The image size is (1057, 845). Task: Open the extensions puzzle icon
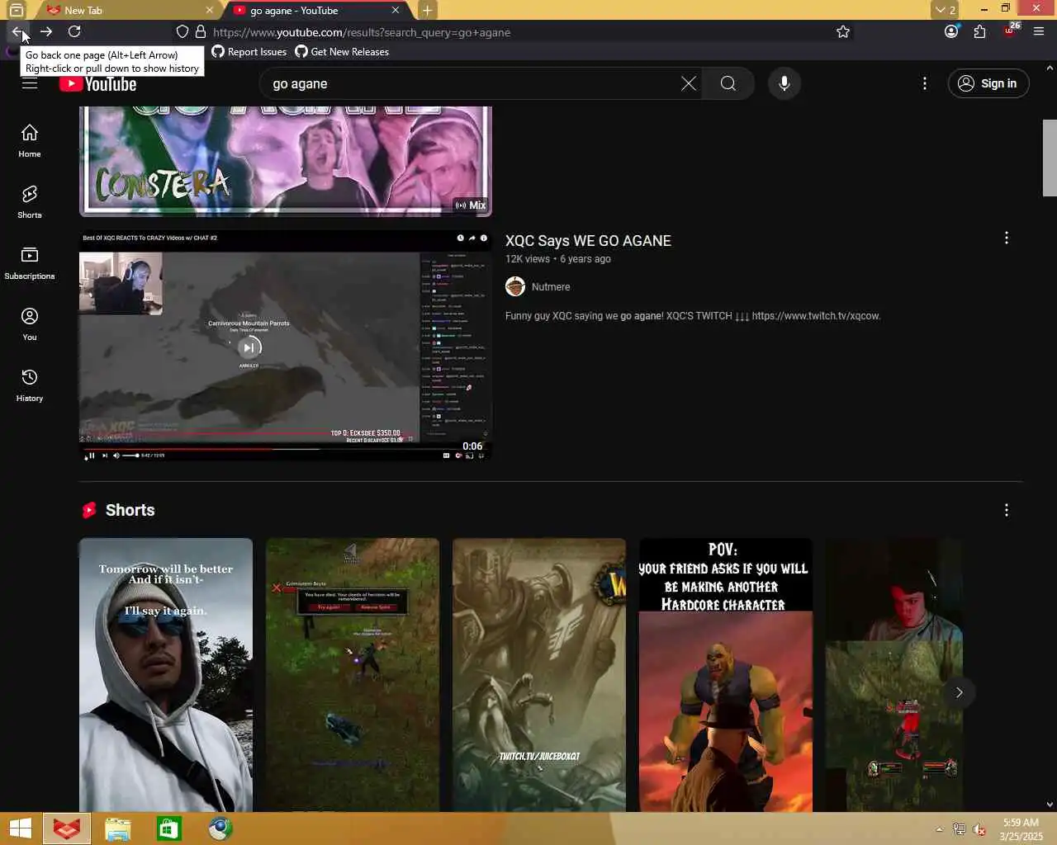(980, 31)
